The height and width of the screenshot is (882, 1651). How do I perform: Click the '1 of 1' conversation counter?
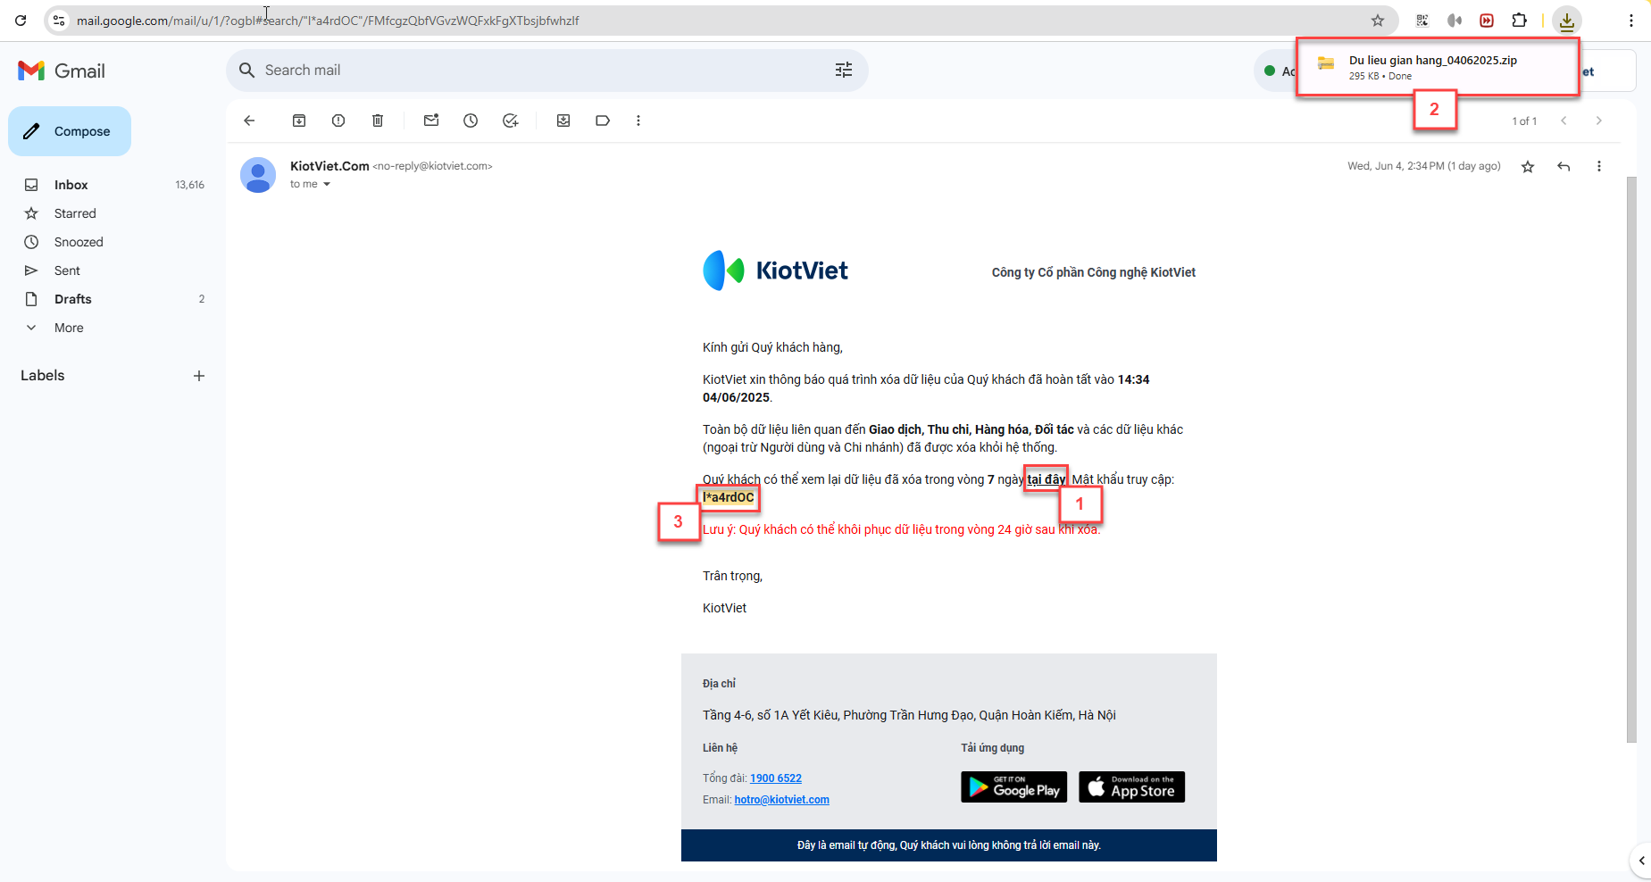(x=1524, y=121)
